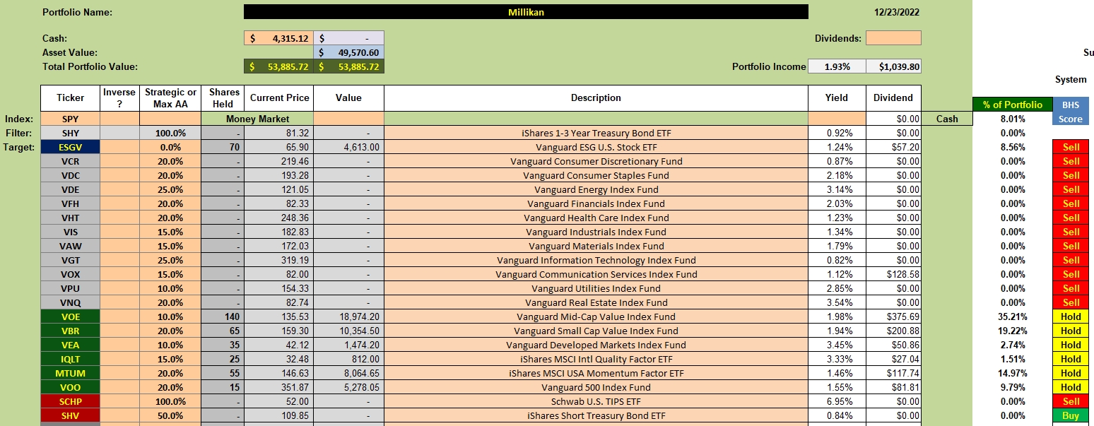Click the Inverse ? column header
This screenshot has height=426, width=1094.
119,98
